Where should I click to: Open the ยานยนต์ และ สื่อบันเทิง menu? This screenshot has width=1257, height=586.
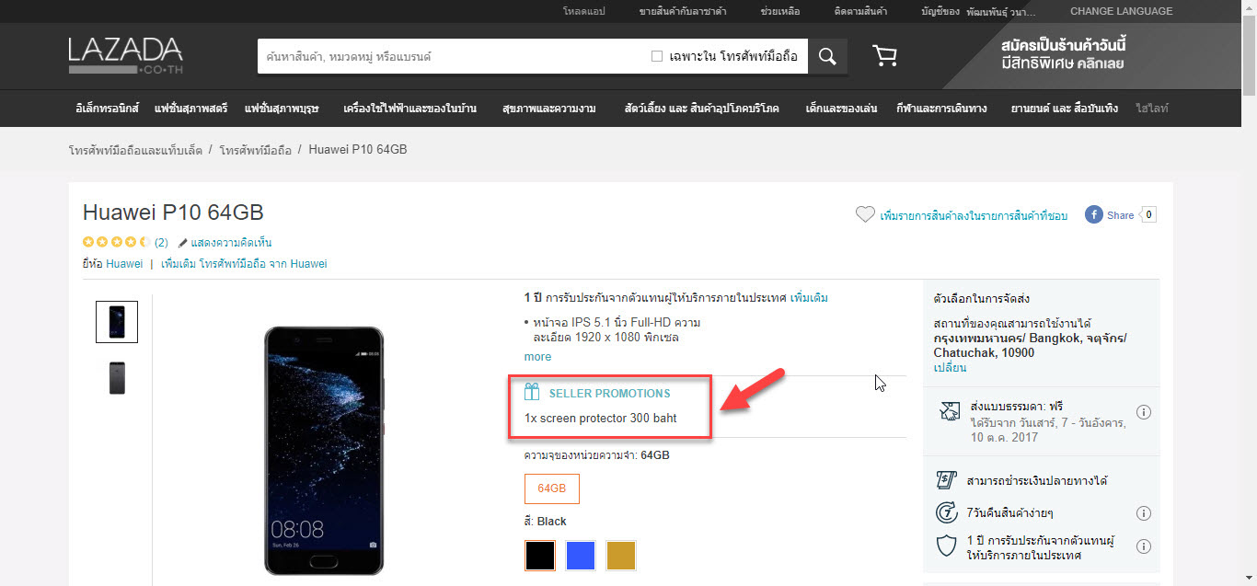(x=1064, y=109)
